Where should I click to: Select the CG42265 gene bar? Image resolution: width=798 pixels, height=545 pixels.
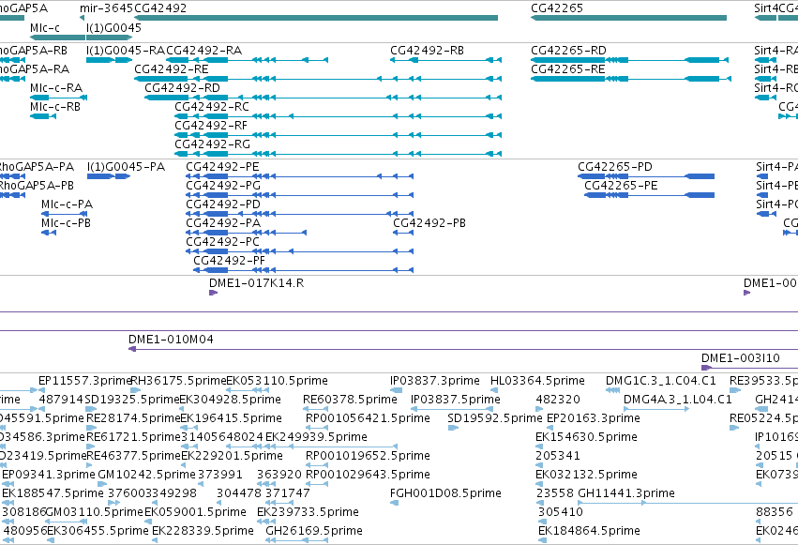point(628,18)
